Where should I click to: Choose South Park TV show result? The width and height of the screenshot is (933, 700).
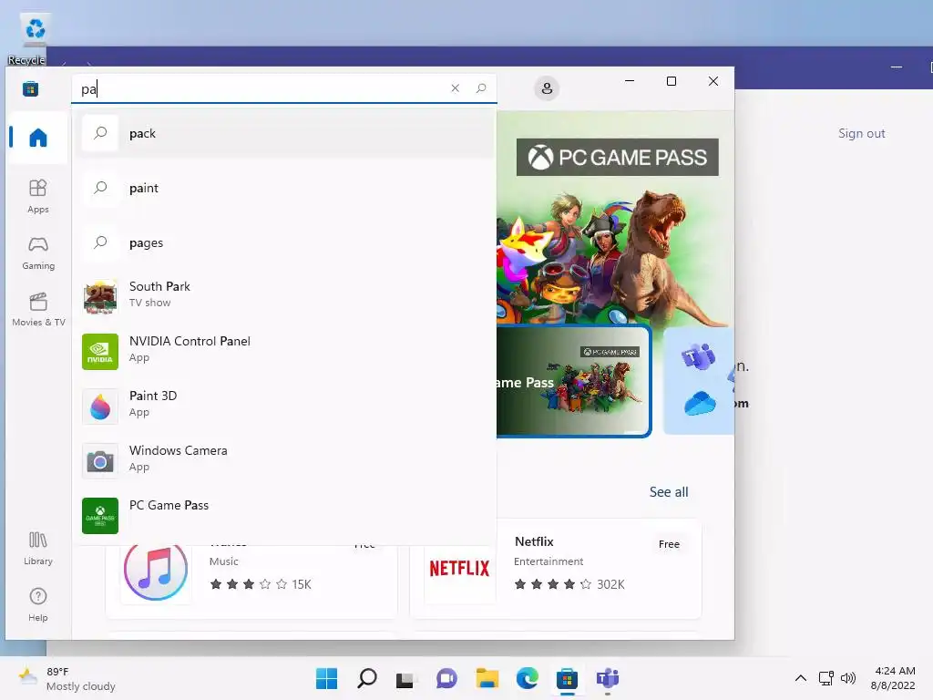click(284, 297)
